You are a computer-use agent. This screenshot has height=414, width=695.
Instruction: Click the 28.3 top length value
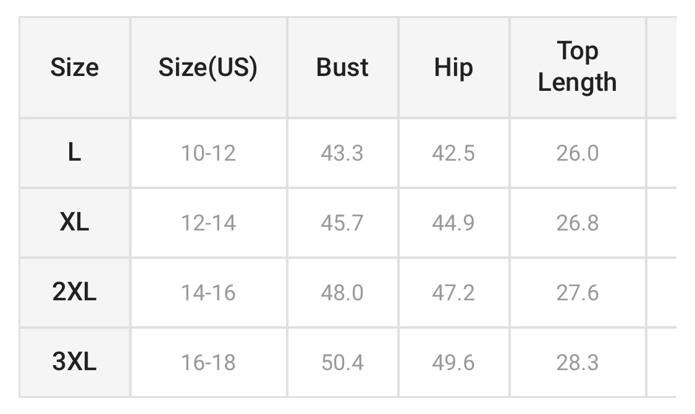point(577,362)
